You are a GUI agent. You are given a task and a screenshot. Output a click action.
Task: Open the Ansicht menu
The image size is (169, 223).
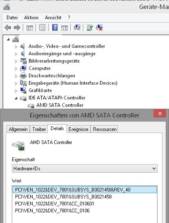[x=53, y=18]
